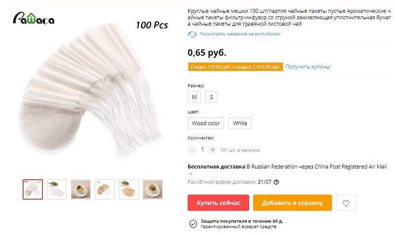The width and height of the screenshot is (396, 235).
Task: Decrease quantity with the minus button
Action: tap(192, 150)
